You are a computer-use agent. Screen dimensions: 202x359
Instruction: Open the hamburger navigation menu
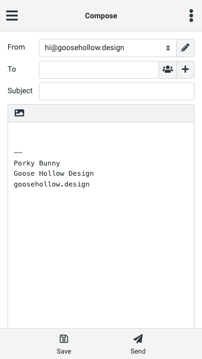[12, 16]
